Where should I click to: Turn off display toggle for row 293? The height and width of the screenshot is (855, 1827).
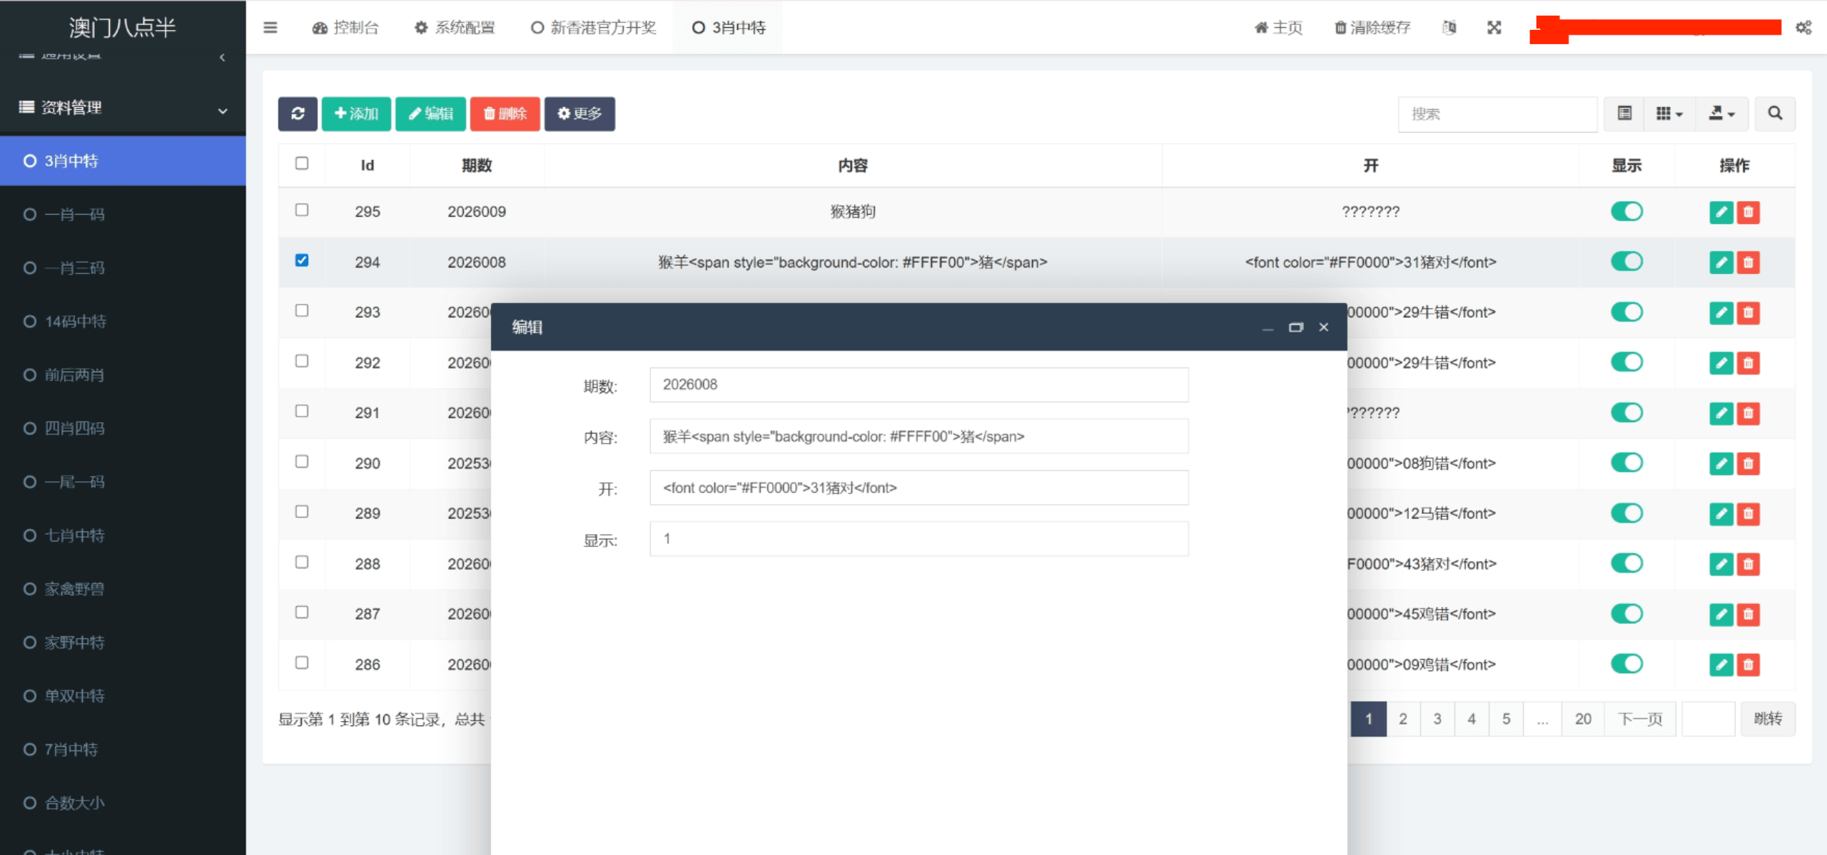click(1626, 312)
